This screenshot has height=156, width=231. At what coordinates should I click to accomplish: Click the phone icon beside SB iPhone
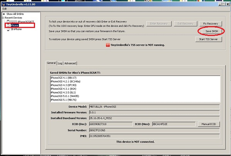click(x=8, y=29)
